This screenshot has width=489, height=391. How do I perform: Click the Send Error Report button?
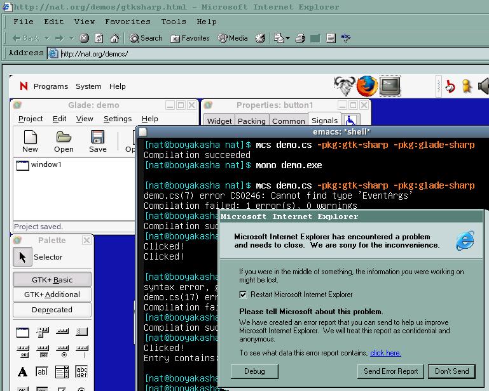click(x=390, y=371)
